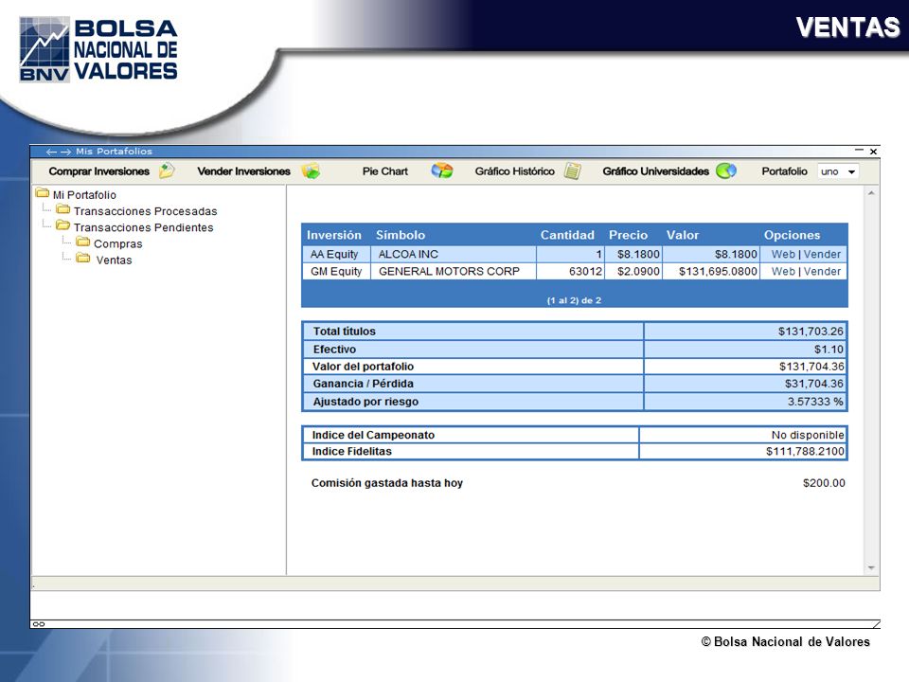The height and width of the screenshot is (682, 909).
Task: Click Indice del Campeonato No disponible value
Action: [x=808, y=435]
